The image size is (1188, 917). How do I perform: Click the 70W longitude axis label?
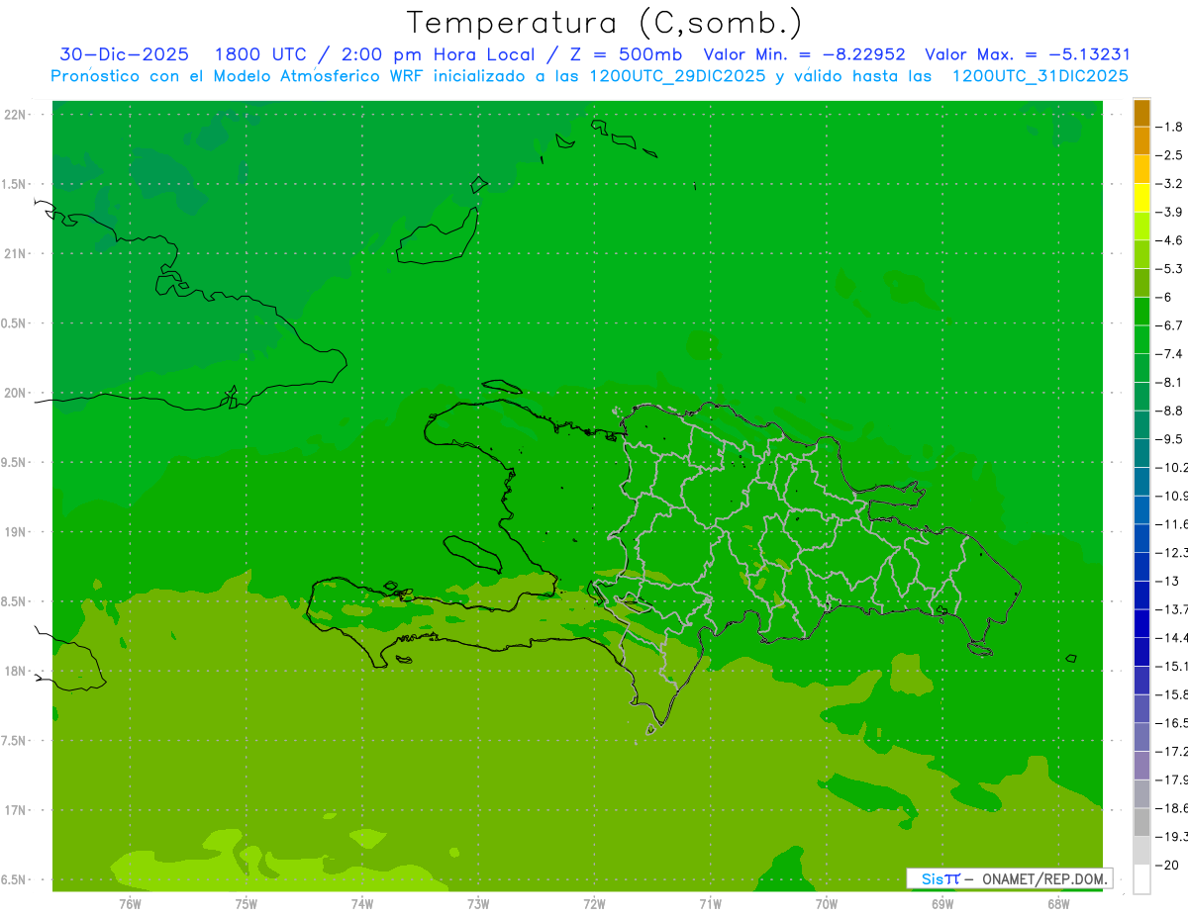(x=827, y=903)
